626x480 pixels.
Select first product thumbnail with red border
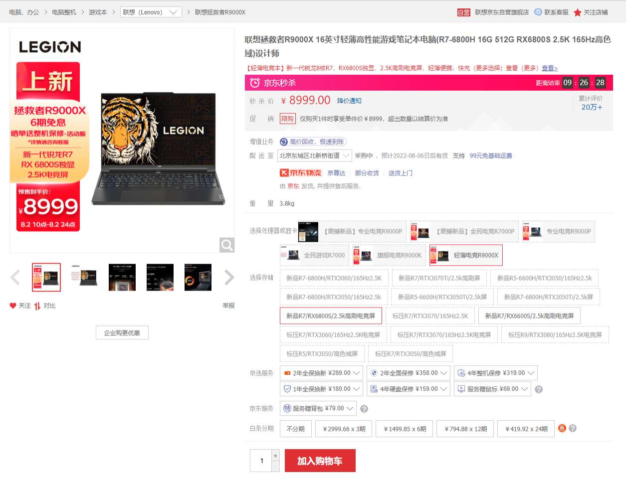(46, 277)
